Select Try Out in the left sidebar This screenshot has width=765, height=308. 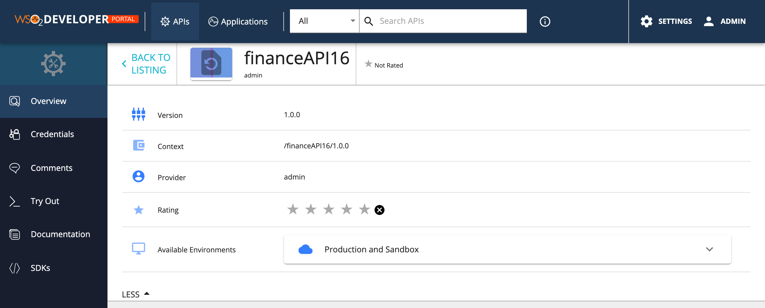(54, 201)
